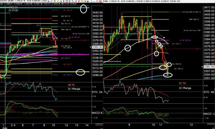Select the diagonal trend line tool
The width and height of the screenshot is (215, 129).
[x=73, y=1]
